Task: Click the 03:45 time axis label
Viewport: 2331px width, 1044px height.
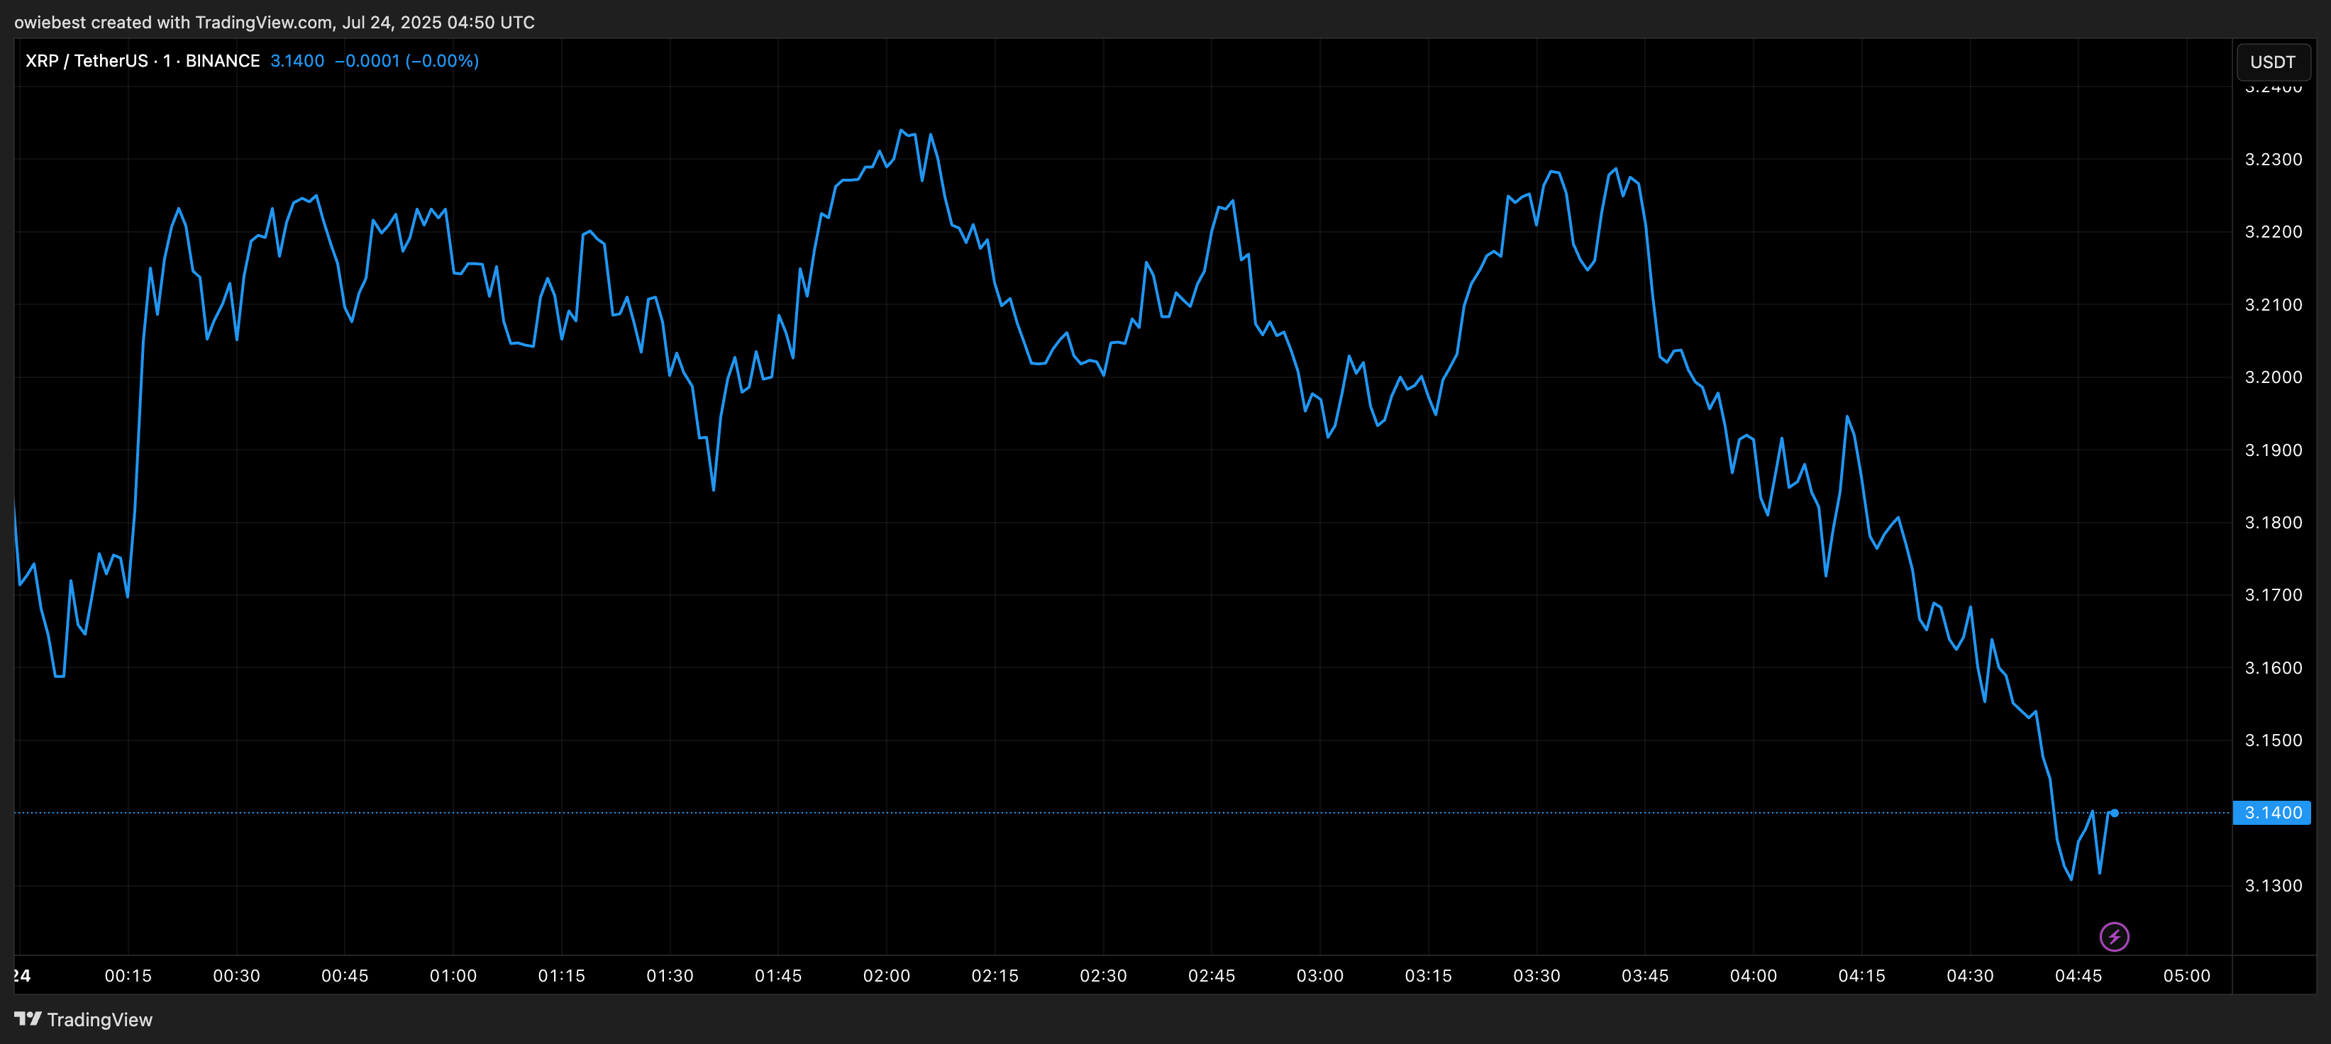Action: (1644, 975)
